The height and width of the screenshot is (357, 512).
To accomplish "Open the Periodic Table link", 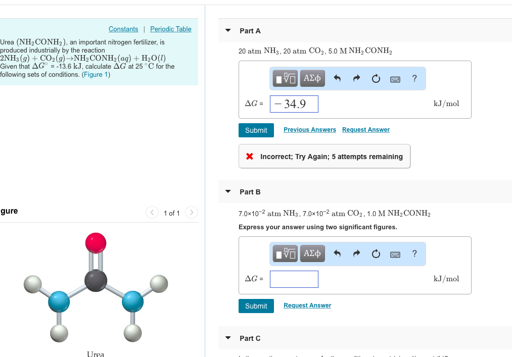I will click(170, 29).
